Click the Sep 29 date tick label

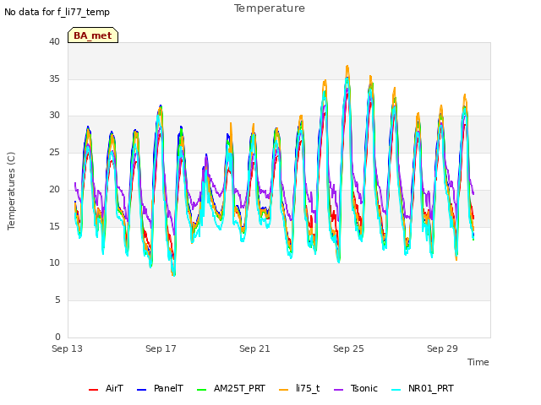pos(442,348)
